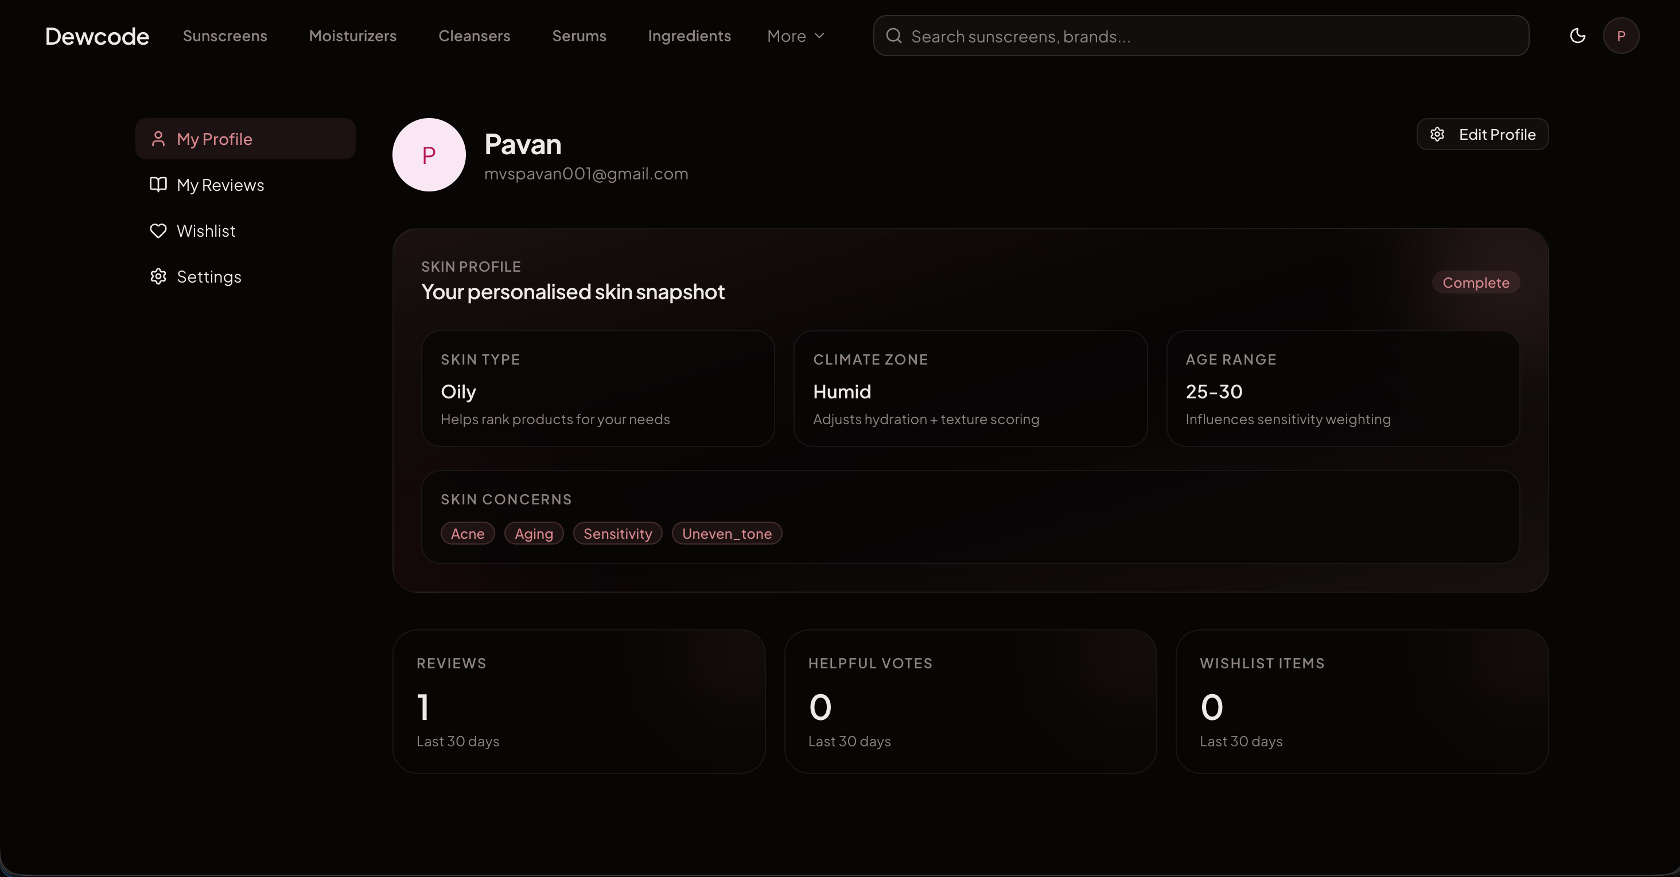Image resolution: width=1680 pixels, height=877 pixels.
Task: Click the chevron next to More
Action: pyautogui.click(x=819, y=36)
